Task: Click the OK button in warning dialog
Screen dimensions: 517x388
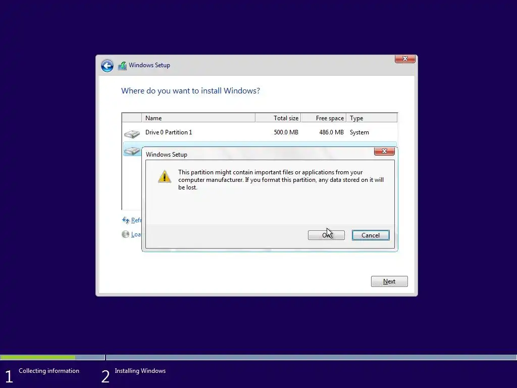Action: (326, 235)
